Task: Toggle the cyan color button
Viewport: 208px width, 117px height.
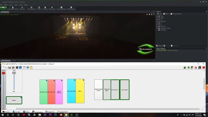Action: pyautogui.click(x=71, y=91)
